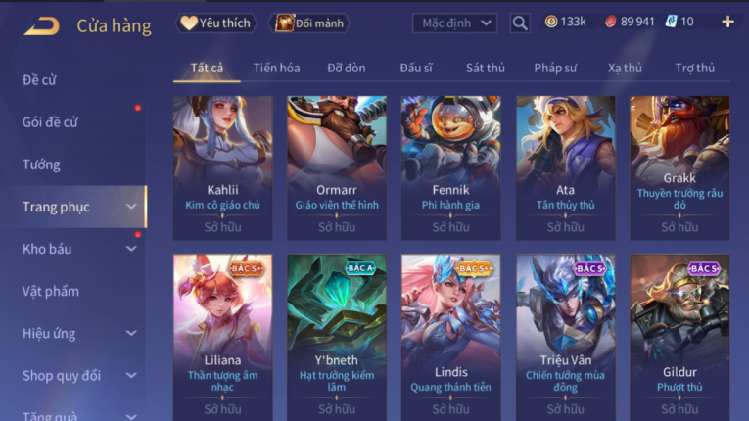Select the Tiến hóa tab
749x421 pixels.
click(276, 68)
